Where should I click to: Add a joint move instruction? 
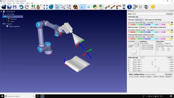pyautogui.click(x=107, y=7)
